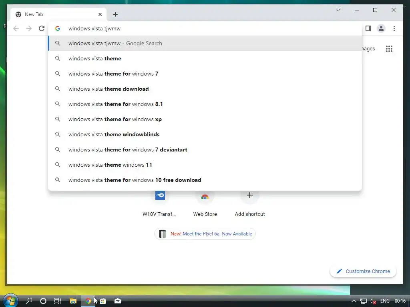The height and width of the screenshot is (307, 410).
Task: Open the Windows Start orb
Action: tap(10, 301)
